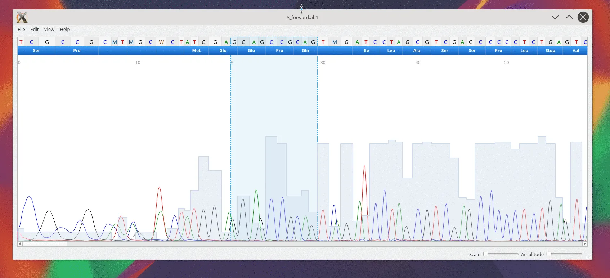Click the right arrow of the horizontal scrollbar
The height and width of the screenshot is (278, 610).
585,244
